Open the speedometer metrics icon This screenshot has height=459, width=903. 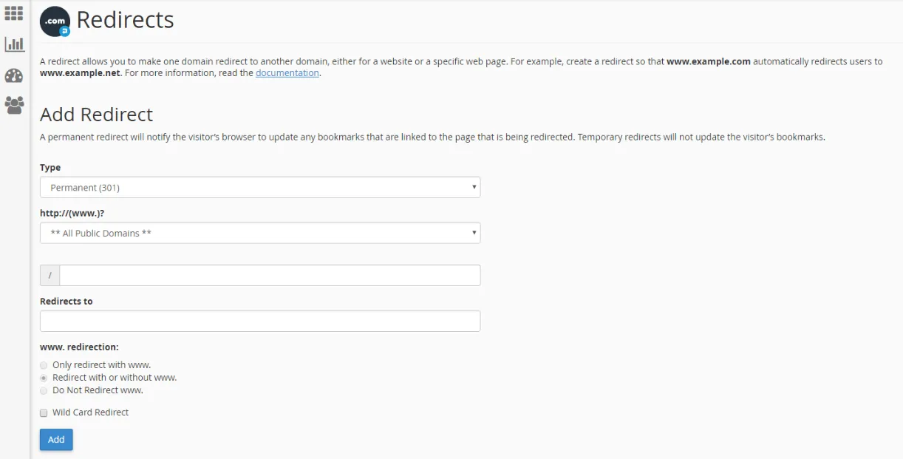pyautogui.click(x=13, y=75)
